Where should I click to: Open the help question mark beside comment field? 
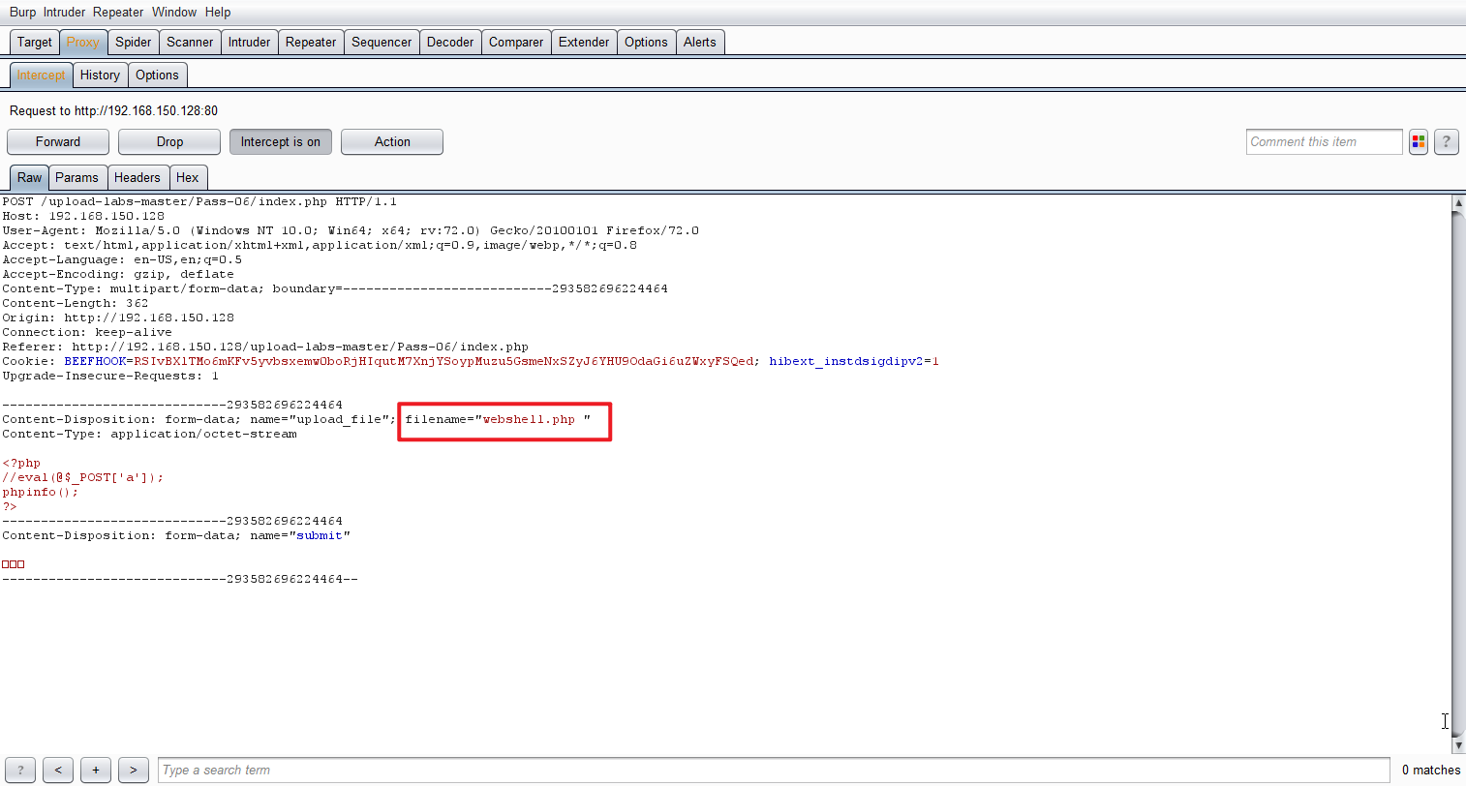pyautogui.click(x=1446, y=141)
